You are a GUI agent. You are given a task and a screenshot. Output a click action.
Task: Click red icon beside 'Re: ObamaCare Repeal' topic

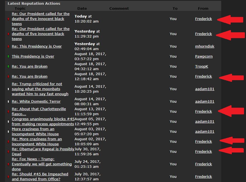pos(8,152)
